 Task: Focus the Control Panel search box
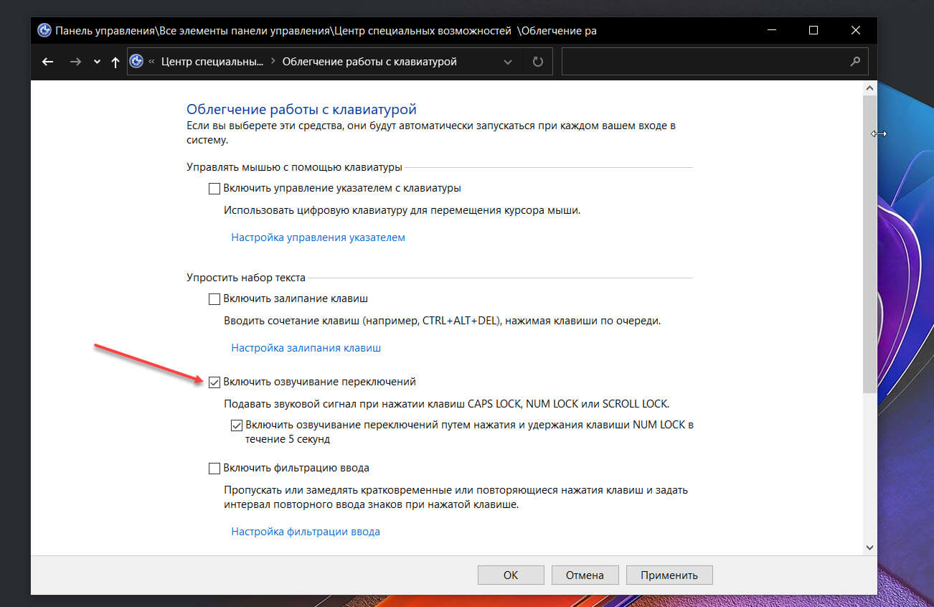pyautogui.click(x=714, y=62)
